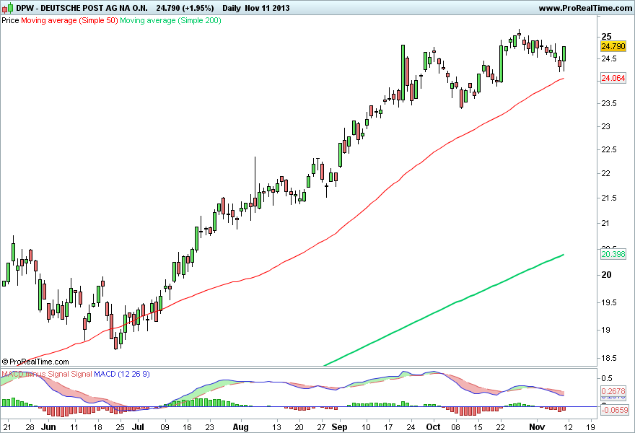Click the 0.5 MACD axis label
Image resolution: width=635 pixels, height=433 pixels.
607,378
